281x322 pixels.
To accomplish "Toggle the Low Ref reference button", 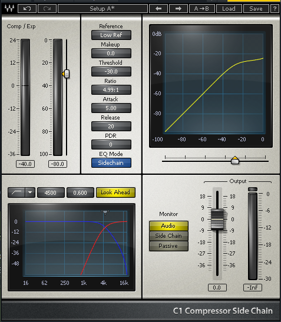I will (x=111, y=35).
